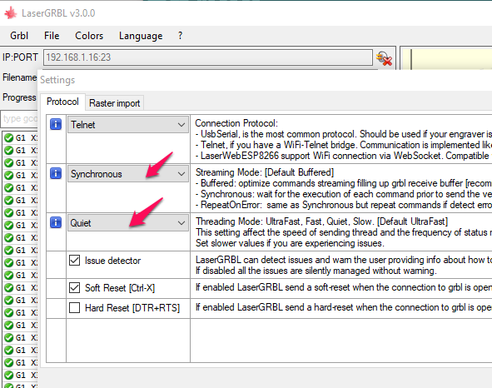Switch to the Raster import tab
492x388 pixels.
coord(115,103)
